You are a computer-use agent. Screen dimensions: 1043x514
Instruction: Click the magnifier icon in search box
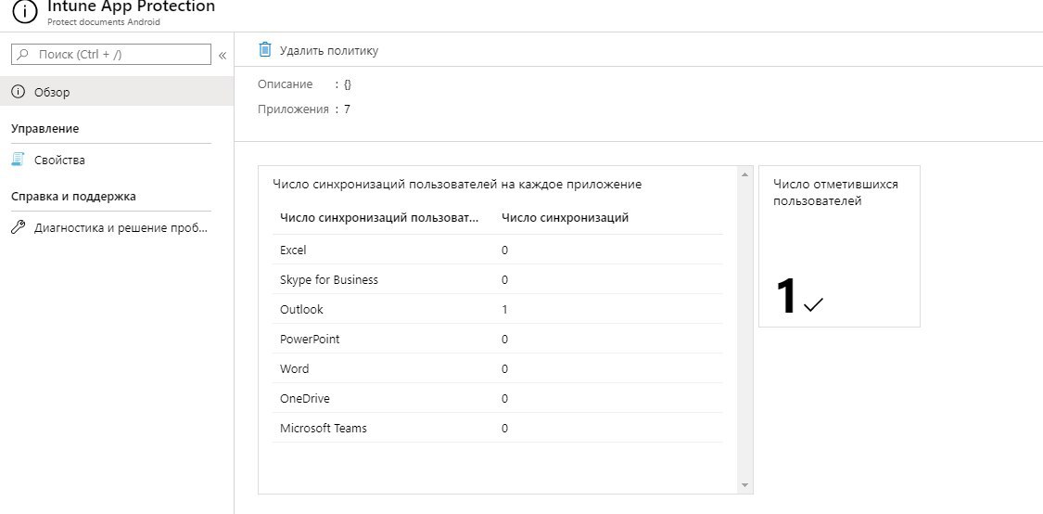[23, 55]
